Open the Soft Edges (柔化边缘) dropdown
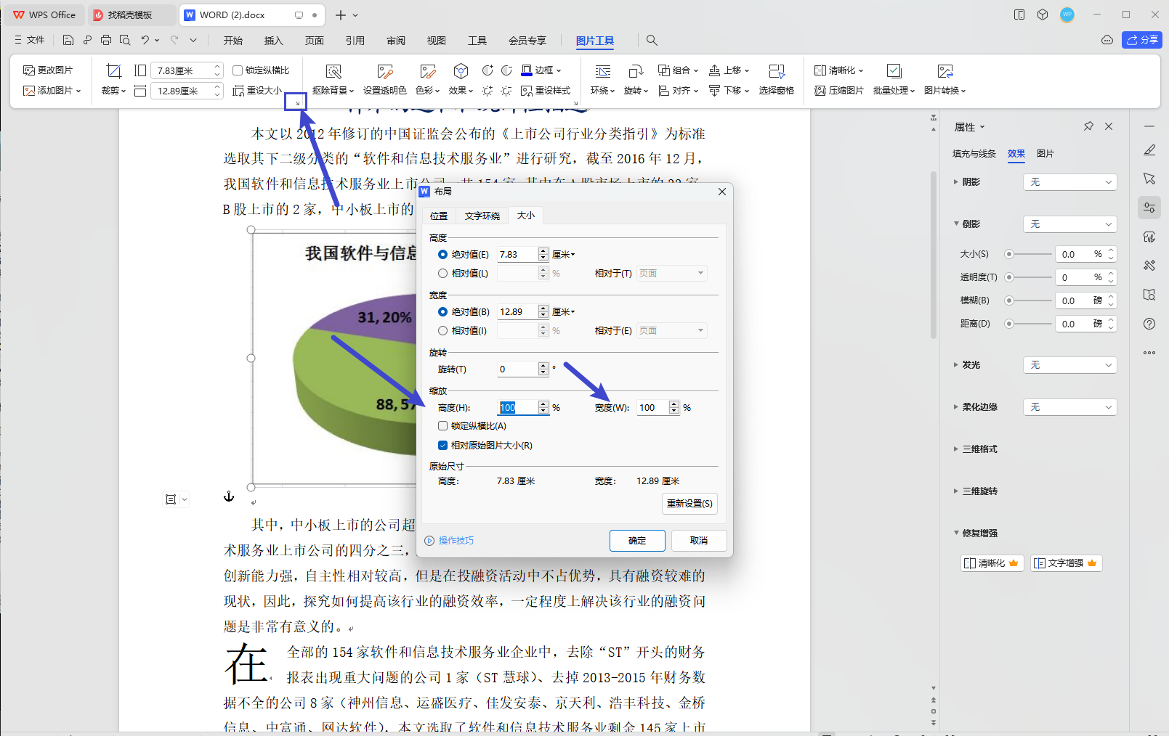Screen dimensions: 1169x736 coord(1069,407)
